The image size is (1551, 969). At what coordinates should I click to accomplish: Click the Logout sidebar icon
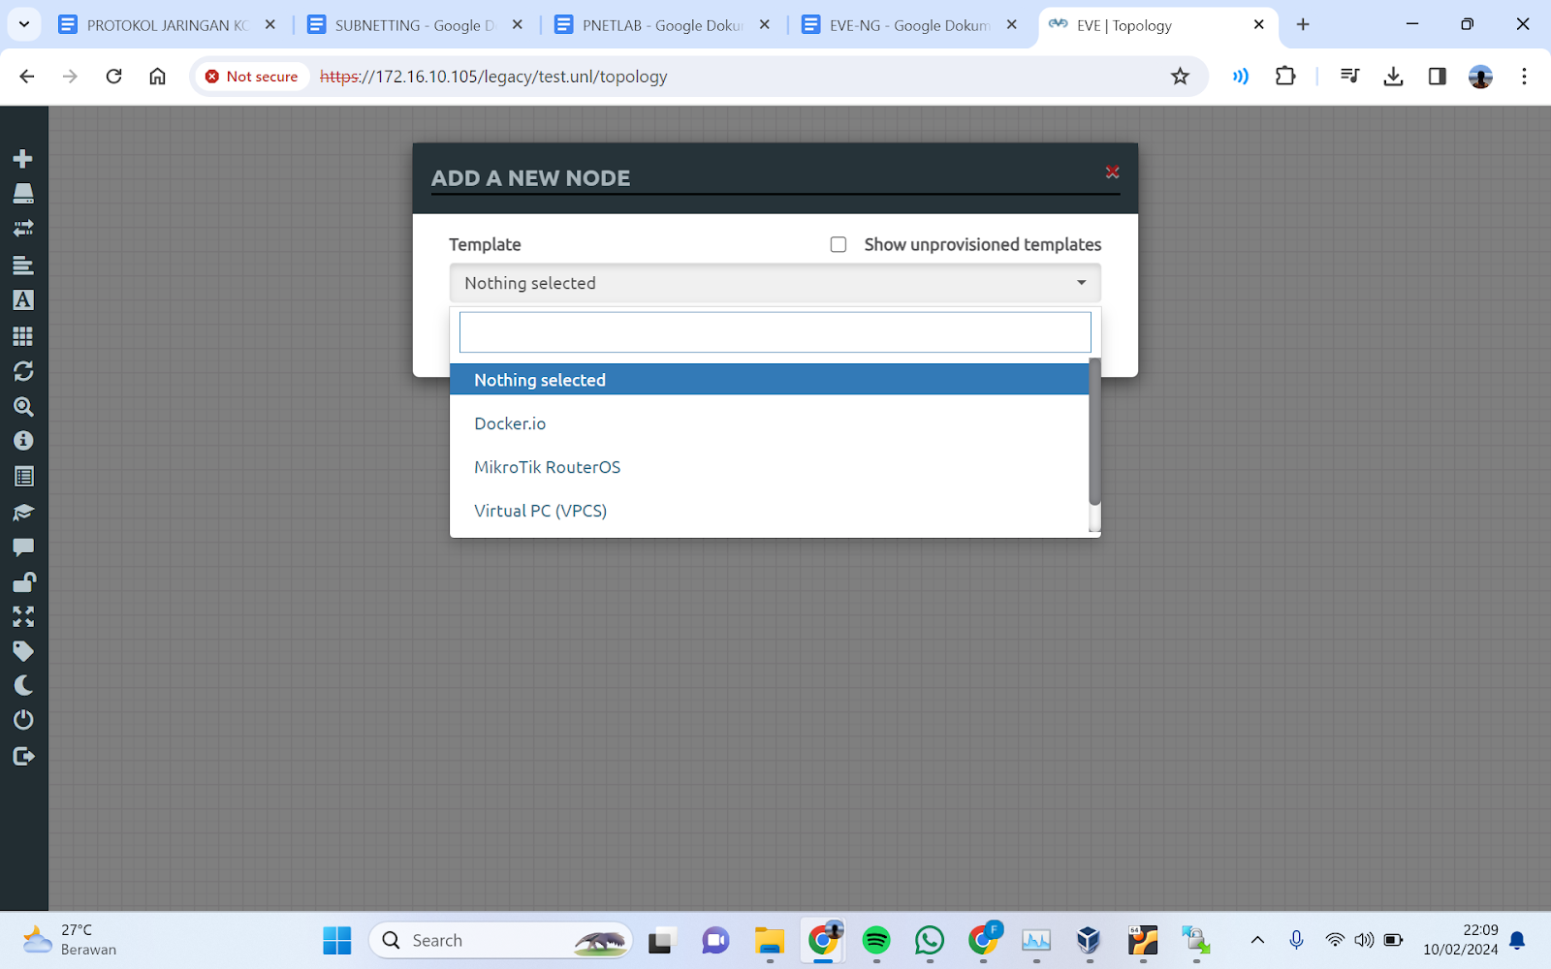pos(23,756)
